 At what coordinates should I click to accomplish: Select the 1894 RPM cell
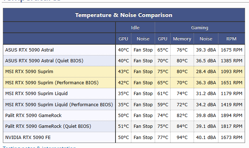(232, 115)
